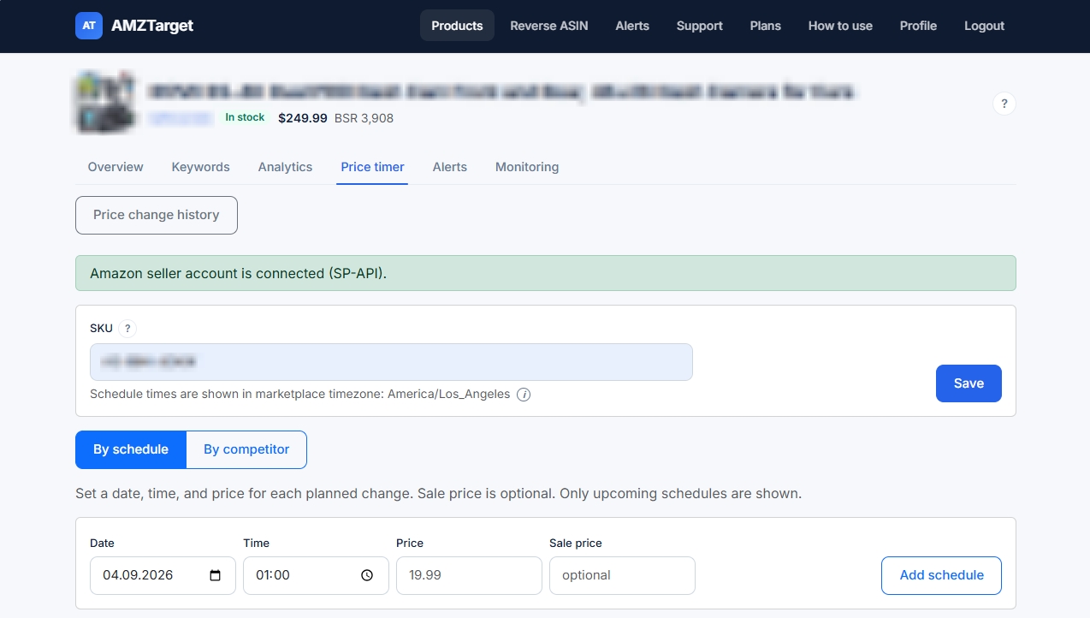
Task: Click the AT logo icon
Action: pos(89,26)
